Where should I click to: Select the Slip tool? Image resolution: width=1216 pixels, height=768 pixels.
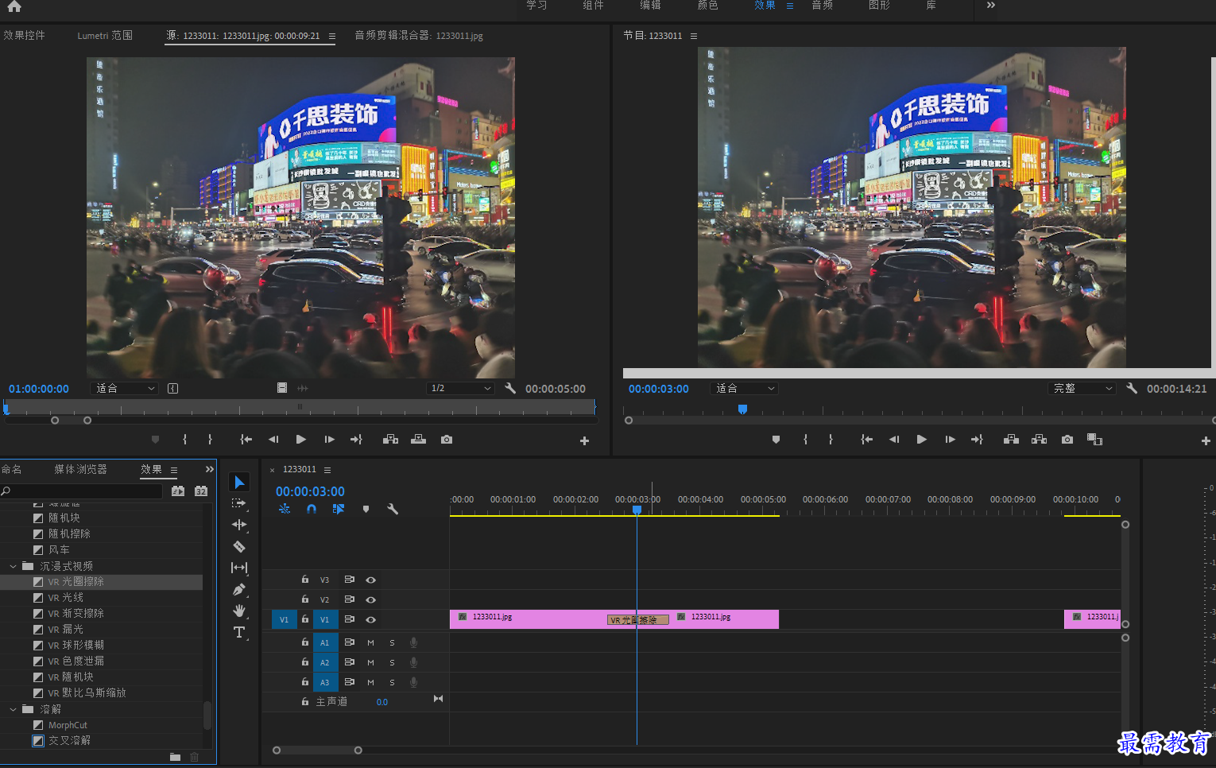click(x=239, y=568)
